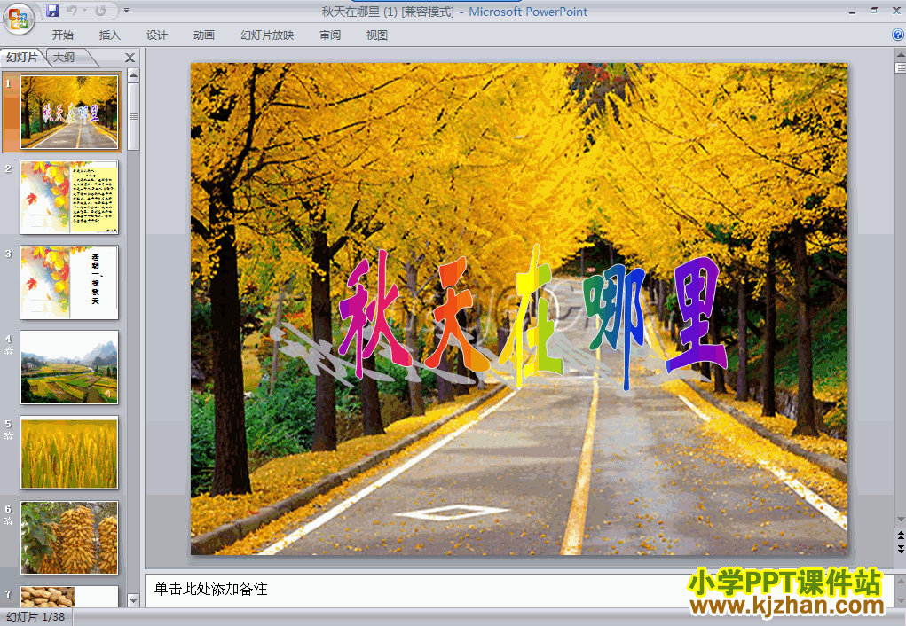Open the 开始 ribbon tab

coord(63,35)
